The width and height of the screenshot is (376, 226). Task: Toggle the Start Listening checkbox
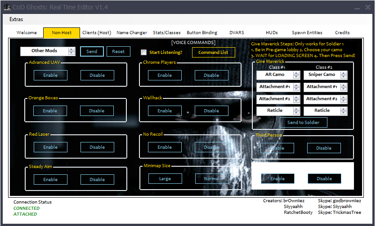point(143,52)
